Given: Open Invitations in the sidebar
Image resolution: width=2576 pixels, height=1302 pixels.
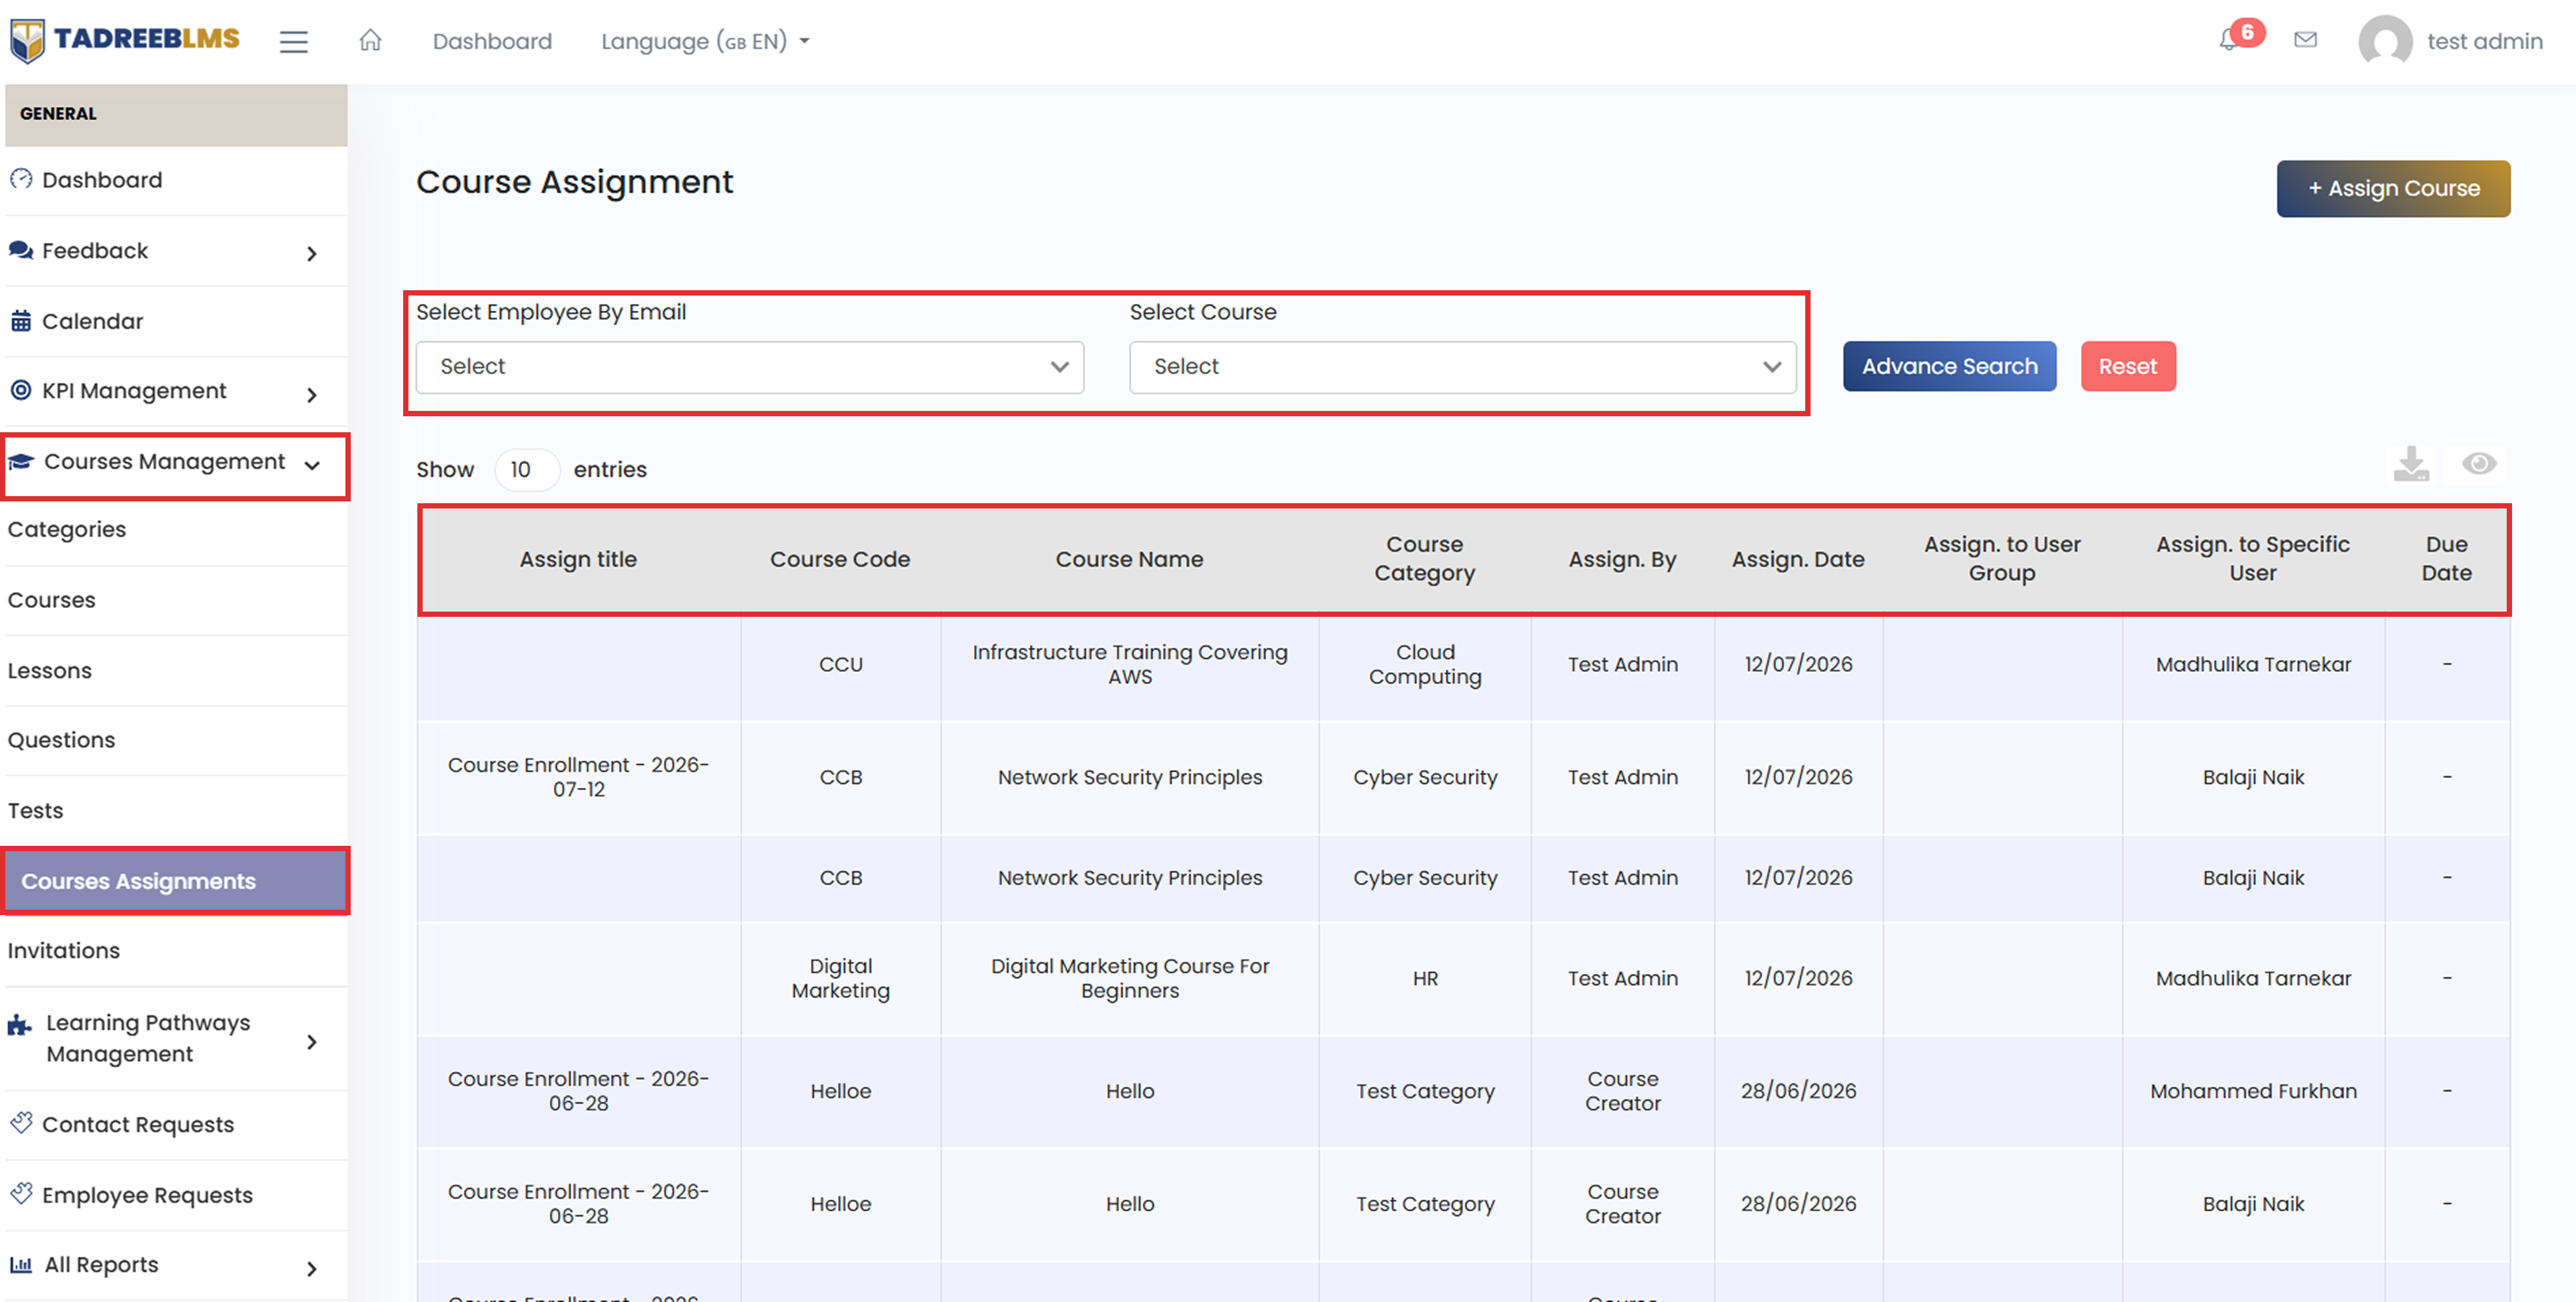Looking at the screenshot, I should (64, 950).
